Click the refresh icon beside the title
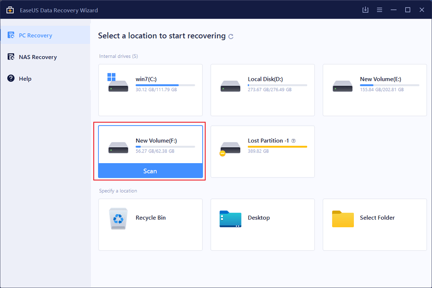This screenshot has height=288, width=432. (231, 37)
